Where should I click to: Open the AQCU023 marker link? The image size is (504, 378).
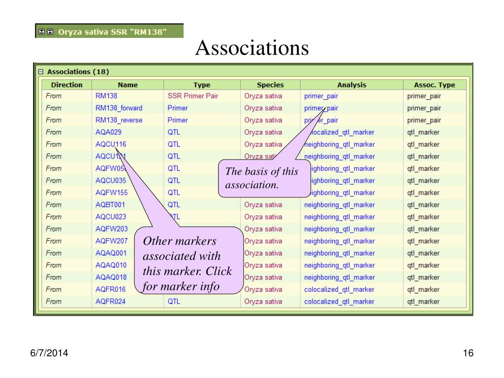pyautogui.click(x=111, y=217)
